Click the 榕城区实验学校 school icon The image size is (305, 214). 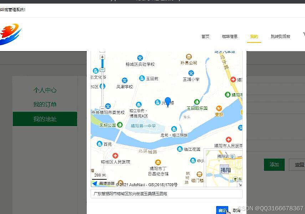[140, 58]
